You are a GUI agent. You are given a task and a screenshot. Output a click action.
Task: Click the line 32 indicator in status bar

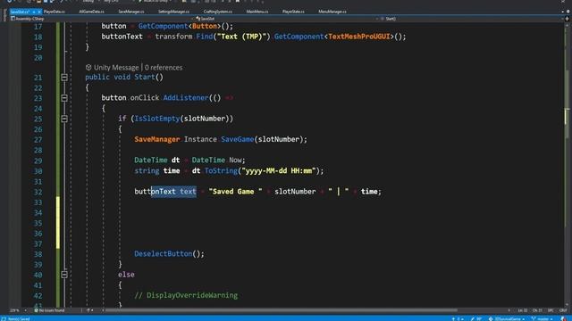tap(523, 310)
